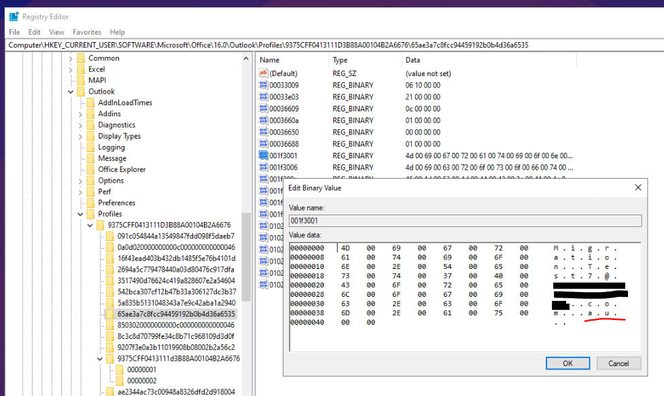This screenshot has width=664, height=396.
Task: Select the AddInLoadTimes folder icon
Action: tap(91, 103)
